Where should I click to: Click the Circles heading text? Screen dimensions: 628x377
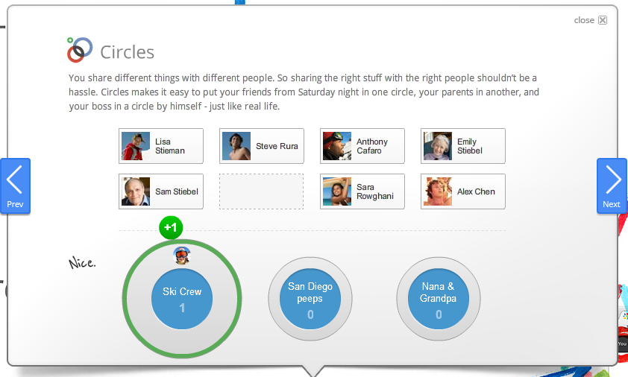(127, 52)
